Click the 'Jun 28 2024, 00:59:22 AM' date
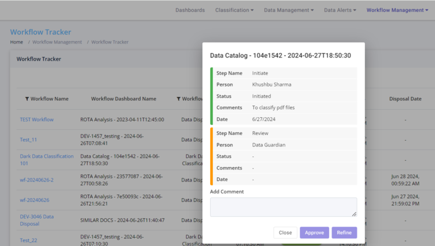This screenshot has height=246, width=435. tap(405, 180)
